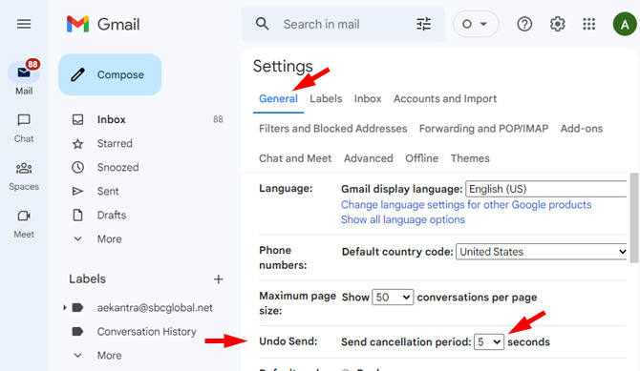This screenshot has height=371, width=640.
Task: Expand the aekantra@sbcglobal.net label triangle
Action: [65, 307]
